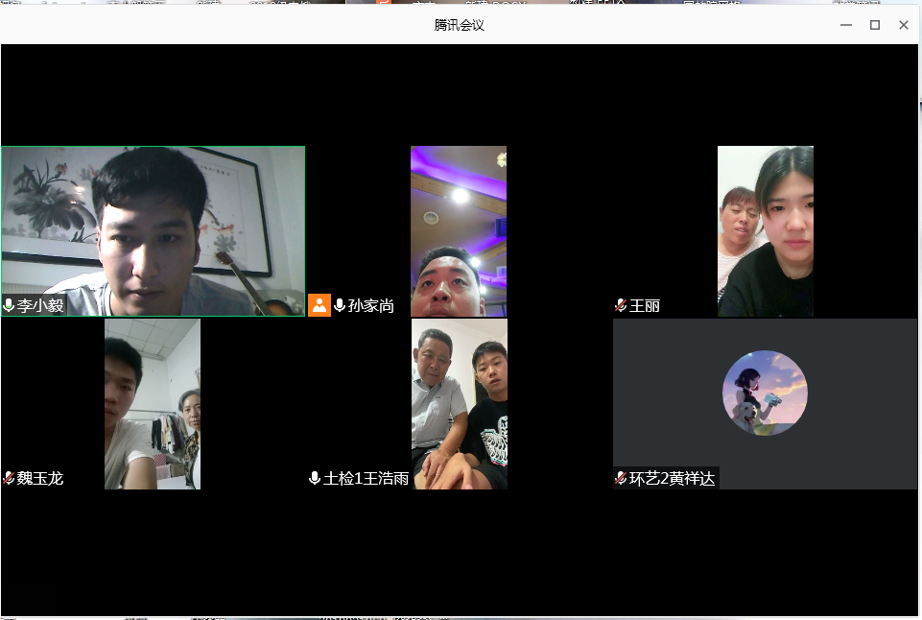
Task: Click the 腾讯会议 window title
Action: click(x=460, y=25)
